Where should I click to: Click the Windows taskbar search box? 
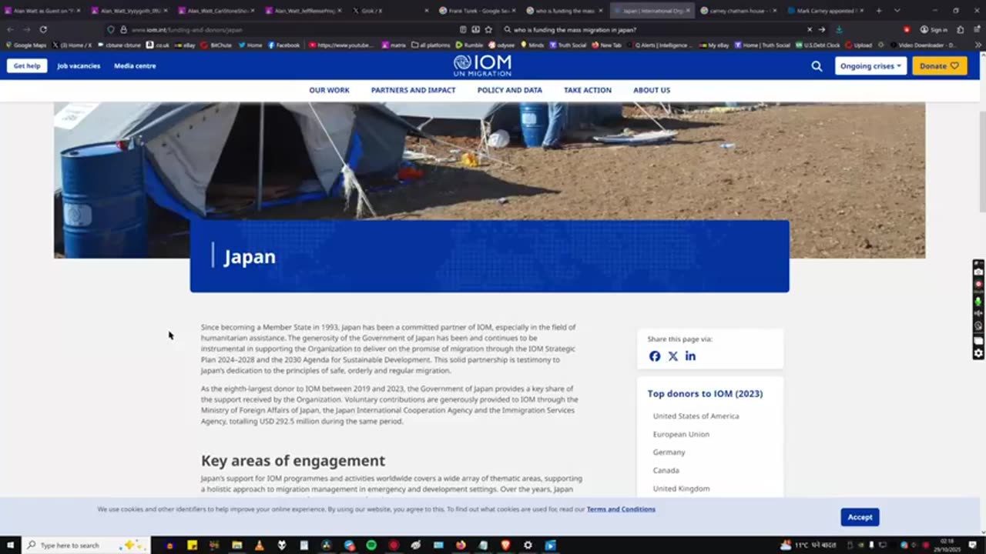[86, 545]
